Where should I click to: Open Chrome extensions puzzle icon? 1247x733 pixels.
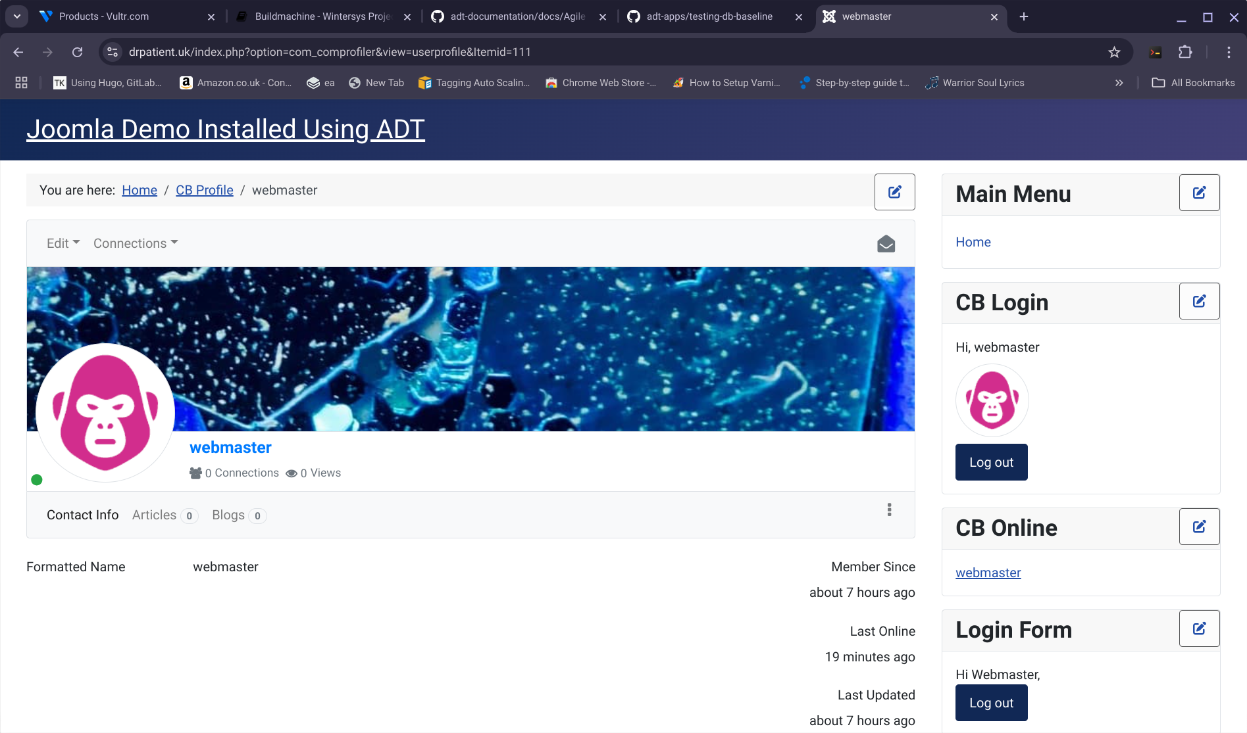1185,52
